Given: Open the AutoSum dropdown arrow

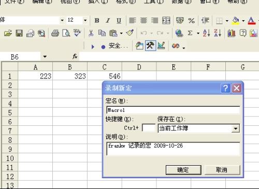Looking at the screenshot, I should tap(198, 33).
